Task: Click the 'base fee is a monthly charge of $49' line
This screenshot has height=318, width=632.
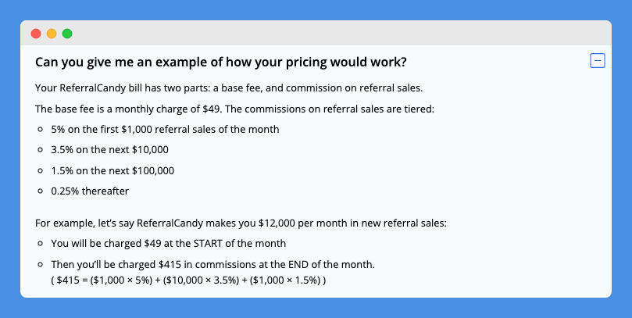Action: (234, 109)
